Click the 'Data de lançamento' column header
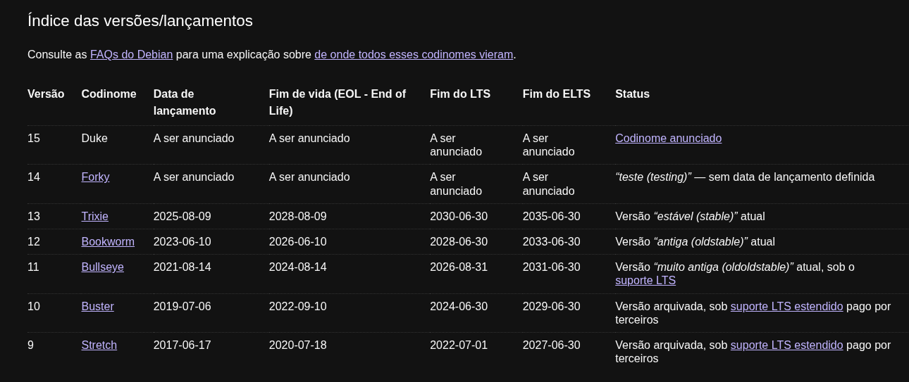 185,102
